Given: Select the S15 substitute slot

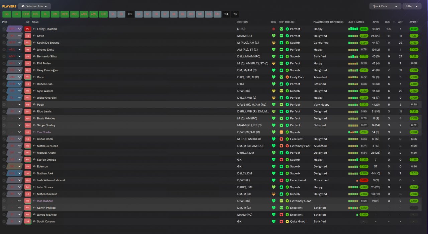Looking at the screenshot, I should (x=235, y=14).
